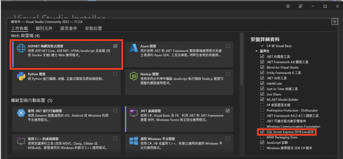The image size is (343, 159).
Task: Click the installation details heading
Action: click(265, 40)
